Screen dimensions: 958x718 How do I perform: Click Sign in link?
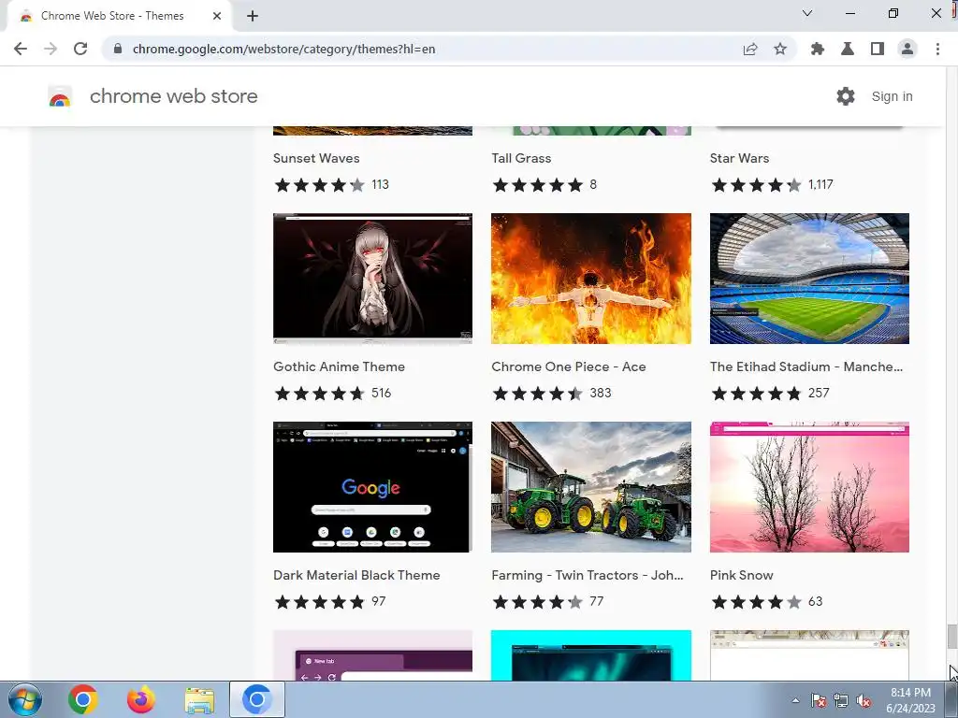click(x=892, y=96)
